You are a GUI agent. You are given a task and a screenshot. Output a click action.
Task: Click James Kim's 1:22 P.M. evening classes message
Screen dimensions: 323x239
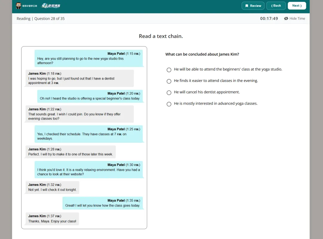pos(79,114)
